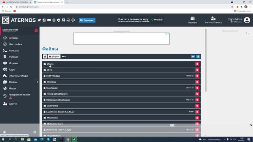This screenshot has height=142, width=253.
Task: Delete the bStats folder
Action: pyautogui.click(x=197, y=64)
